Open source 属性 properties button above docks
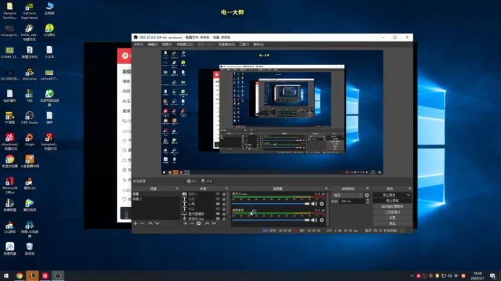Screen dimensions: 501x281 (x=192, y=181)
